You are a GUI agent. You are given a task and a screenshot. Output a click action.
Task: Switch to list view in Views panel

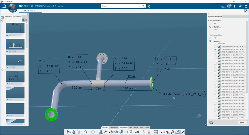[x=26, y=20]
